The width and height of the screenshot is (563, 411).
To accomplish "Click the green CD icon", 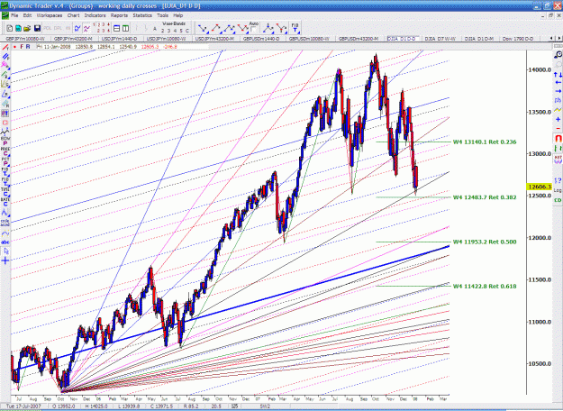I will [558, 200].
